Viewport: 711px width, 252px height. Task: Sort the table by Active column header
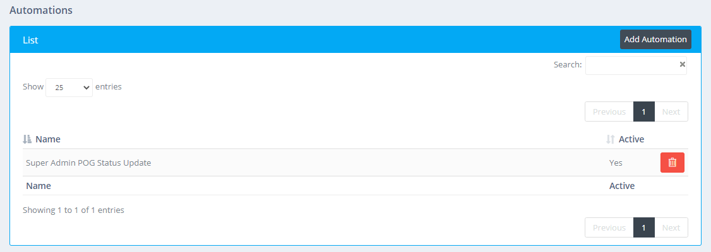(x=631, y=139)
